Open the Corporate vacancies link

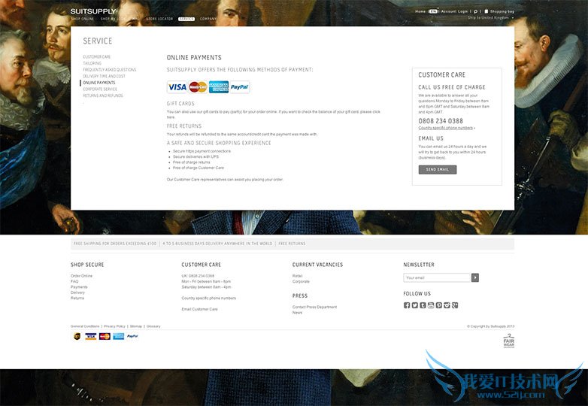pyautogui.click(x=301, y=281)
